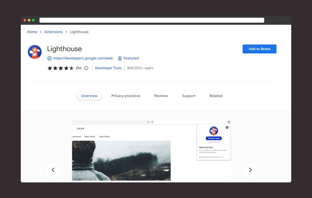Maximize the window with the green button

coord(33,20)
